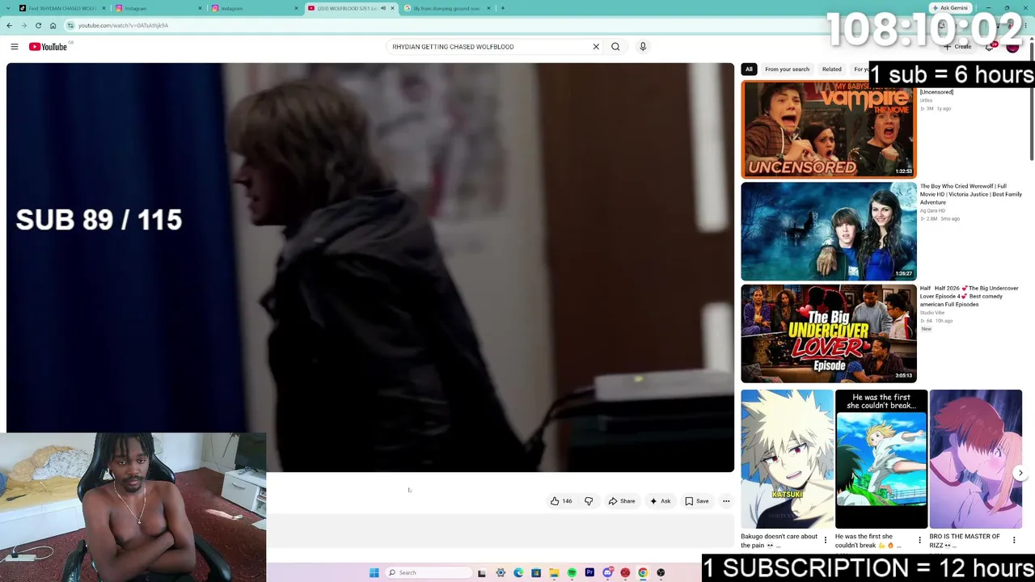
Task: Show next Shorts with the arrow
Action: point(1020,473)
